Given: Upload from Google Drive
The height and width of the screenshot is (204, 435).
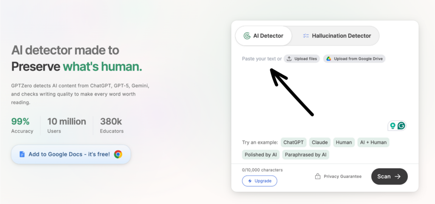Looking at the screenshot, I should [354, 59].
